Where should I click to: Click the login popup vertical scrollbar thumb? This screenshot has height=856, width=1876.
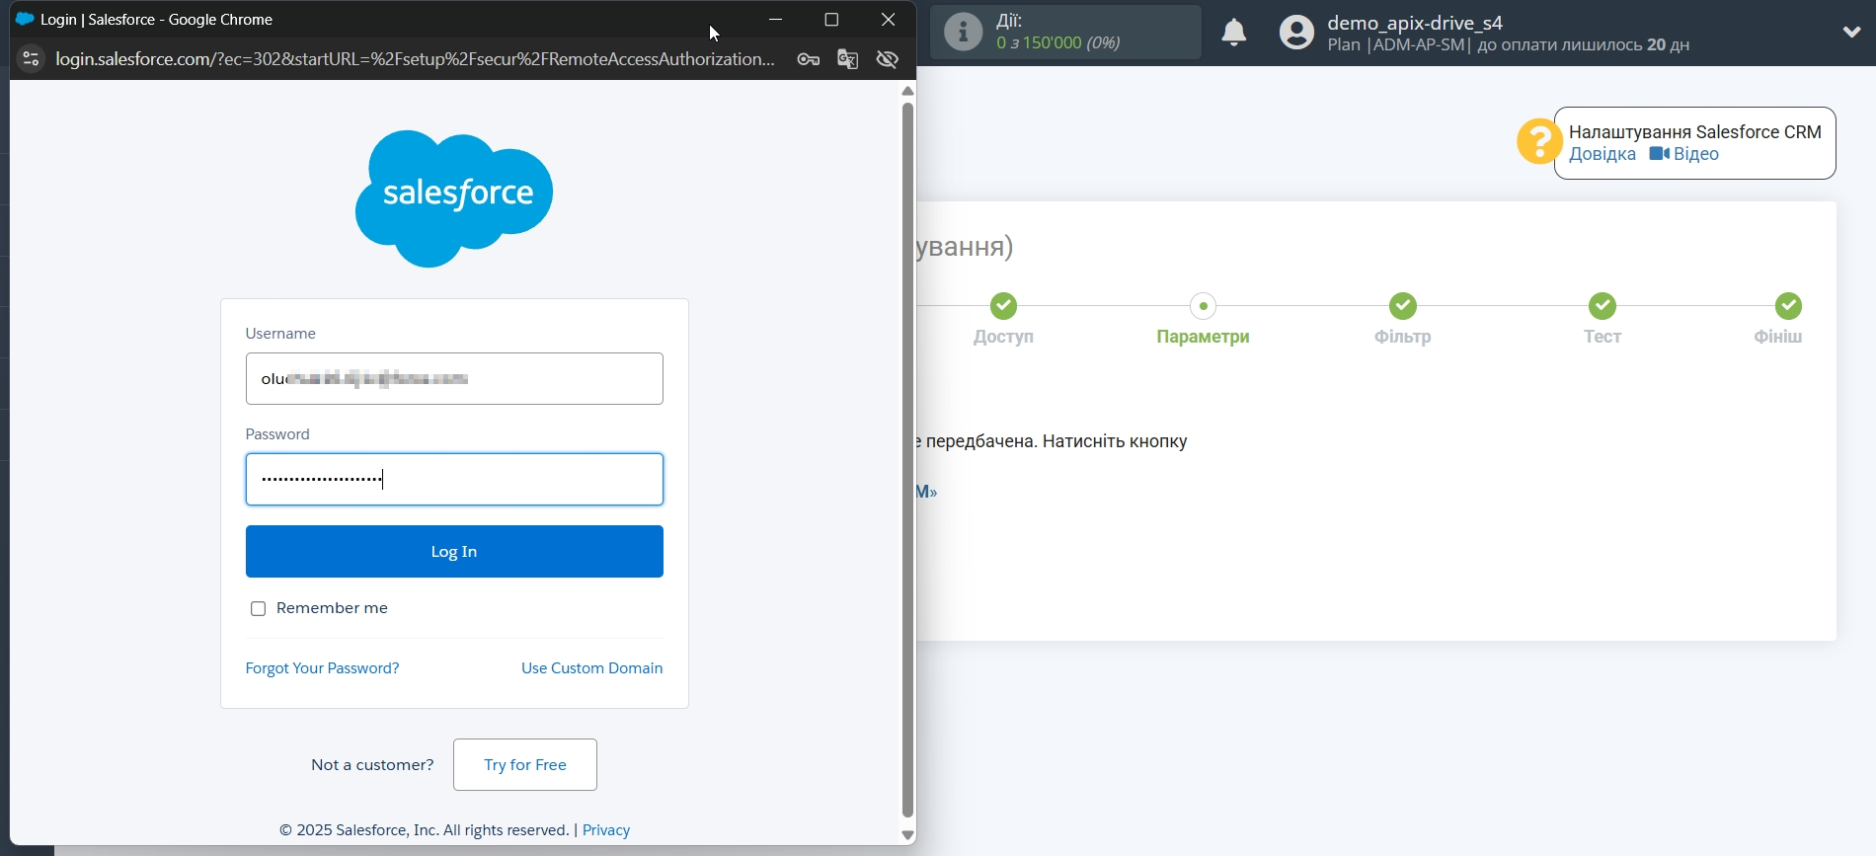(x=907, y=459)
